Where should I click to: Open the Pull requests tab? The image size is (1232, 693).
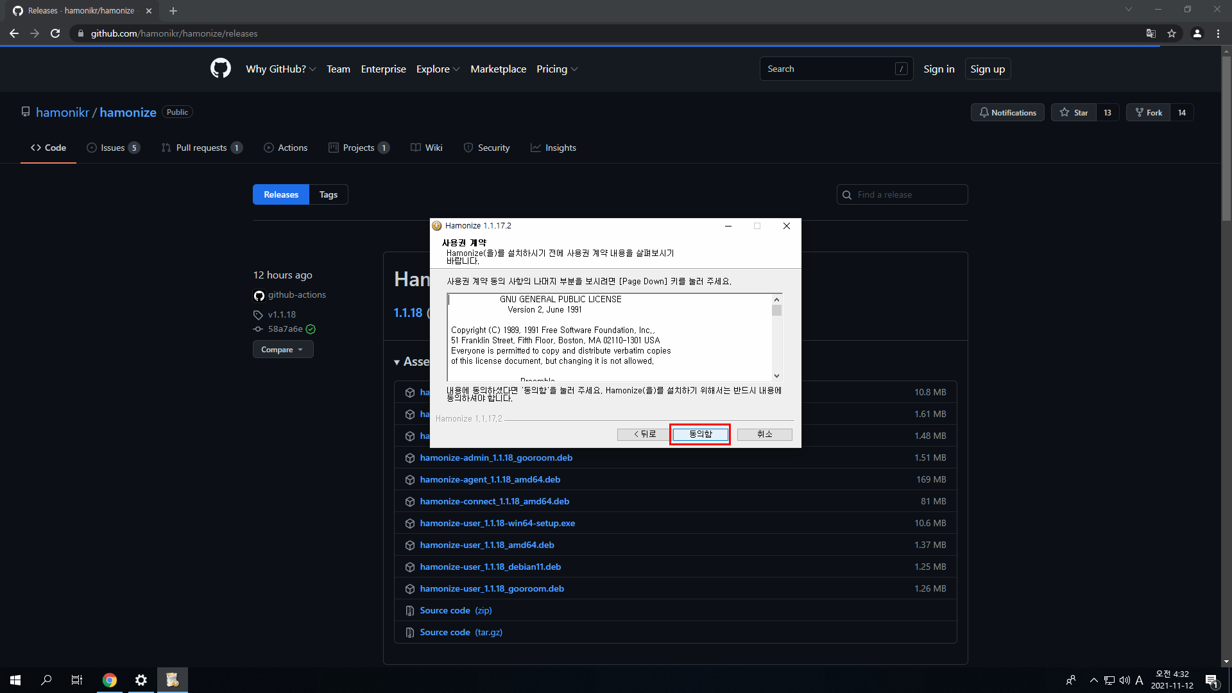click(x=202, y=148)
